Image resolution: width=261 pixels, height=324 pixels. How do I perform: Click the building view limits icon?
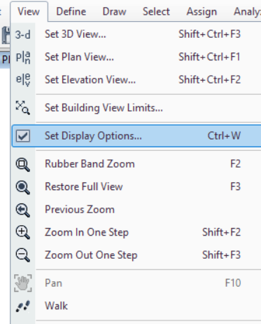[22, 107]
